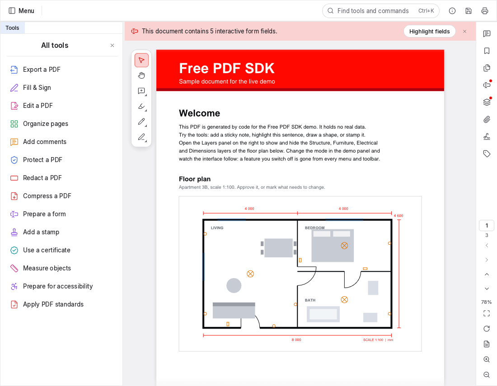Screen dimensions: 497x386
Task: Rotate the page view clockwise
Action: tap(487, 329)
